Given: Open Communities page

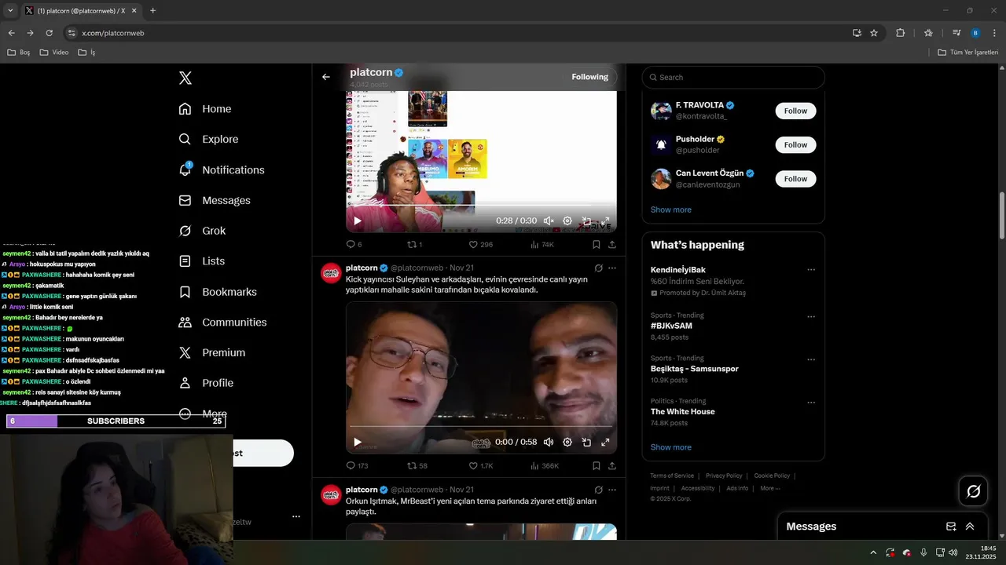Looking at the screenshot, I should click(222, 323).
